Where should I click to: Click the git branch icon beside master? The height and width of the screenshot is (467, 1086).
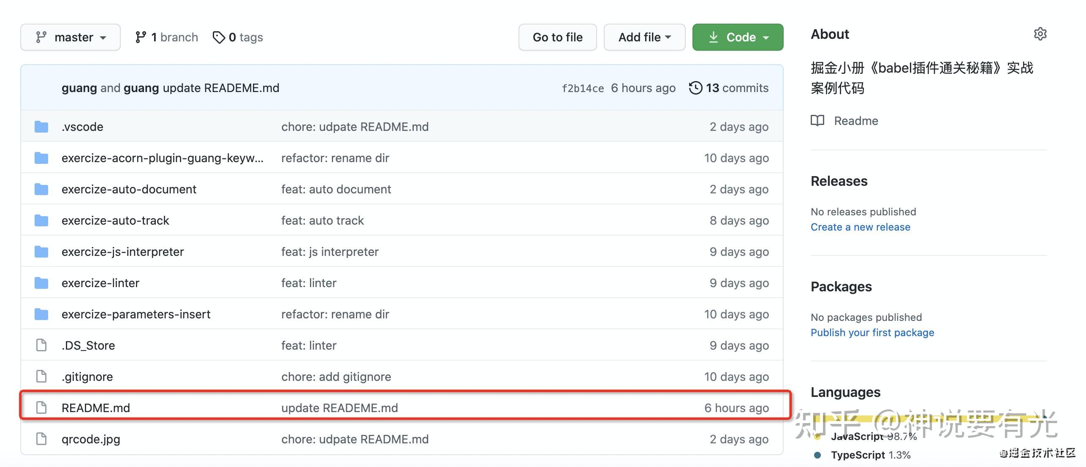(41, 37)
